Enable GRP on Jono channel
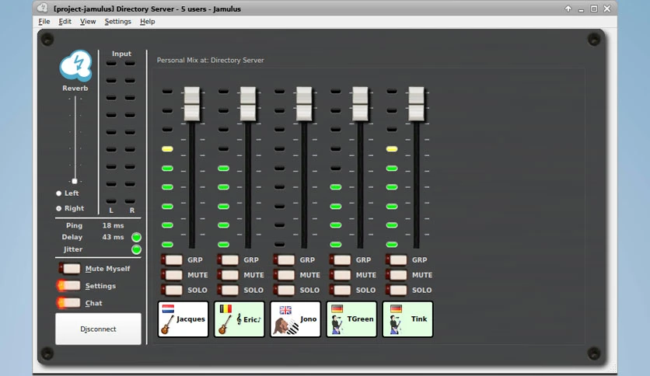The height and width of the screenshot is (376, 650). click(285, 260)
